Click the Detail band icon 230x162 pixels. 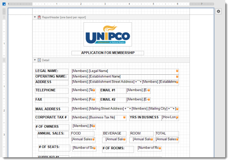(x=39, y=60)
